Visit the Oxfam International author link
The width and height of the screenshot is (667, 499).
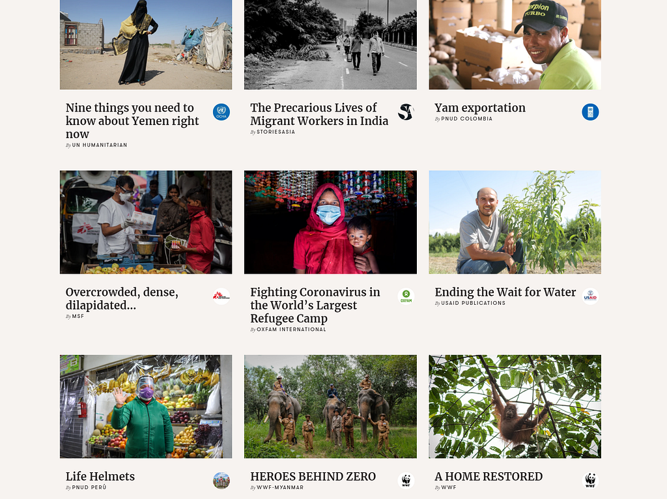coord(291,329)
